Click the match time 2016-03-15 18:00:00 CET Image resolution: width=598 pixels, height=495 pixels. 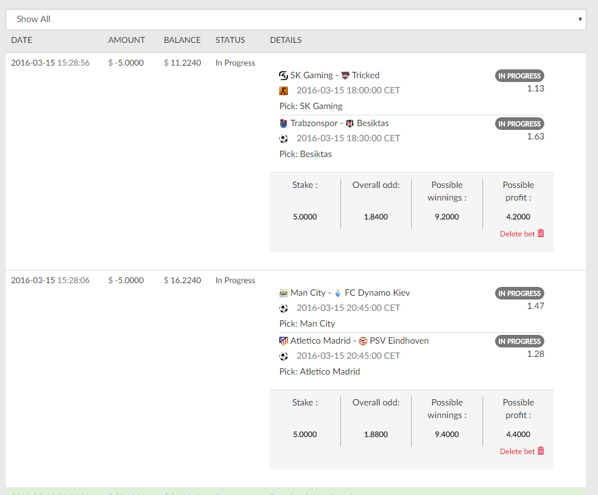348,91
